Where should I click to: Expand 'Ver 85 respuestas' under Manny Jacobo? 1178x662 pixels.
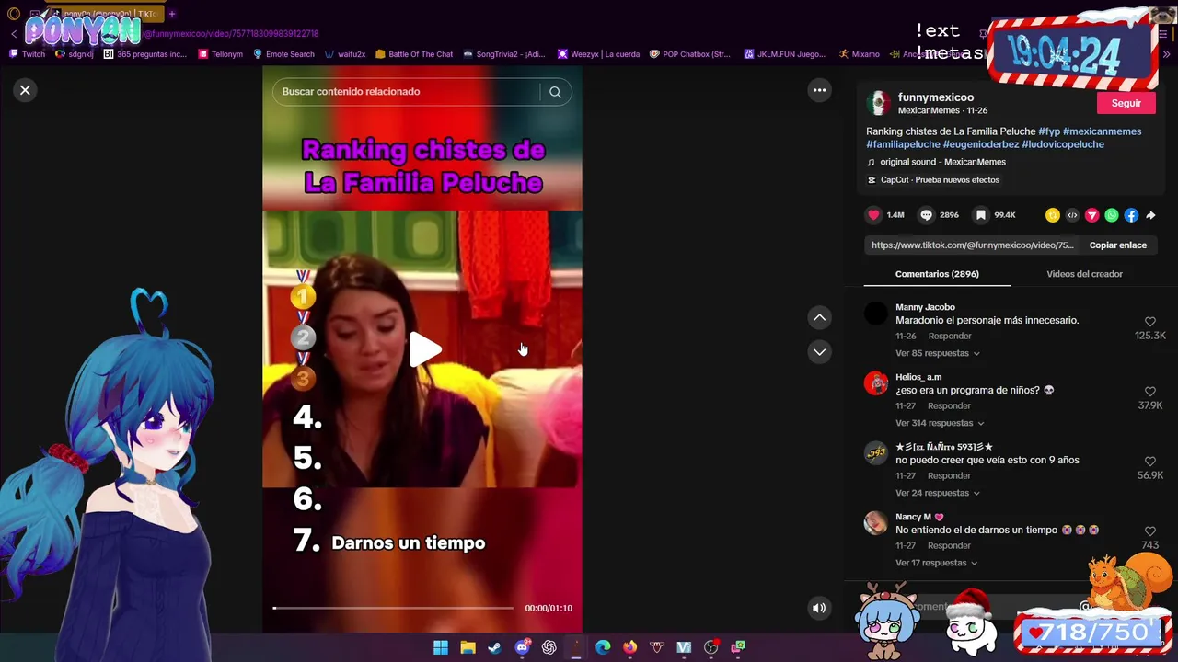click(x=937, y=353)
